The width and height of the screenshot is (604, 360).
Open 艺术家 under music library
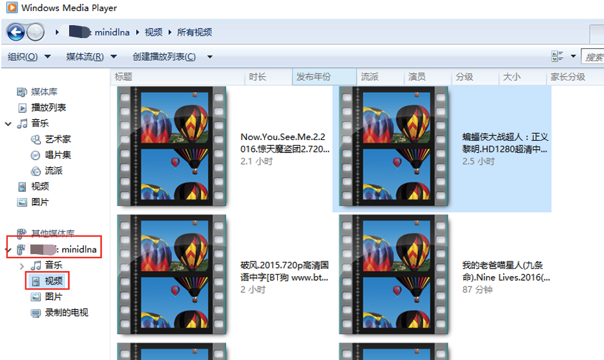click(x=58, y=139)
